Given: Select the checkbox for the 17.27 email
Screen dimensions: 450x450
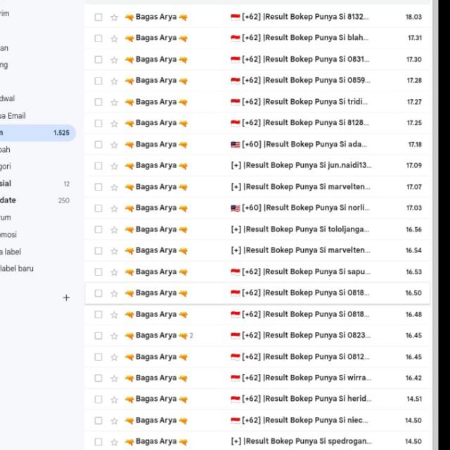Looking at the screenshot, I should (98, 102).
